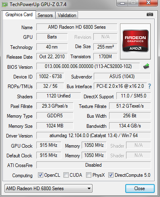
Task: Click the ATI CrossFire Disabled field
Action: [94, 165]
